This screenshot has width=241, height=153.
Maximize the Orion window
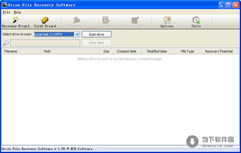coord(229,5)
